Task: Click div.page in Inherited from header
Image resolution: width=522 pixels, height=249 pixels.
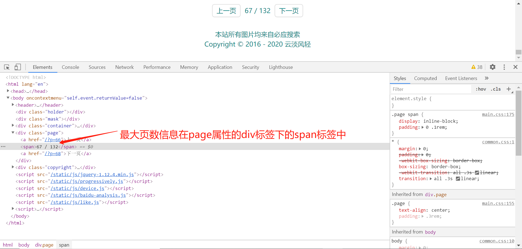Action: (x=436, y=194)
